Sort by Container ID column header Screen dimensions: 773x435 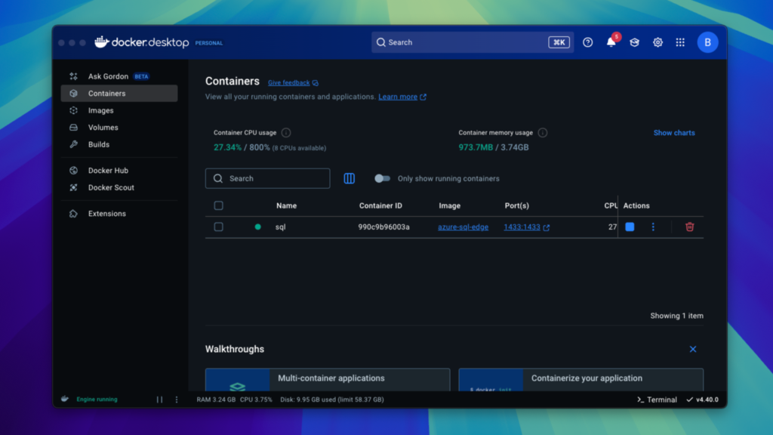[380, 205]
